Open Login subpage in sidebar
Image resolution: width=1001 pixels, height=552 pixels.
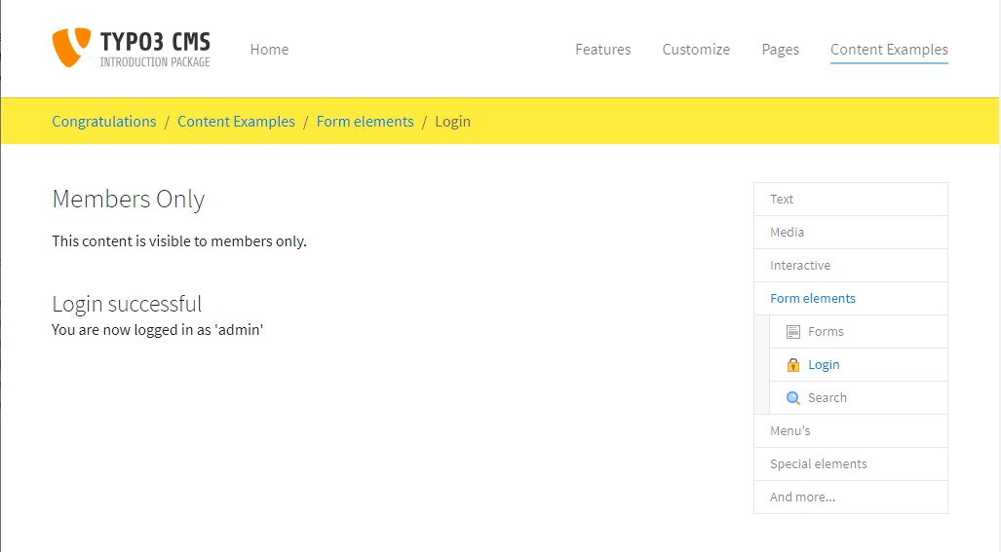click(858, 365)
